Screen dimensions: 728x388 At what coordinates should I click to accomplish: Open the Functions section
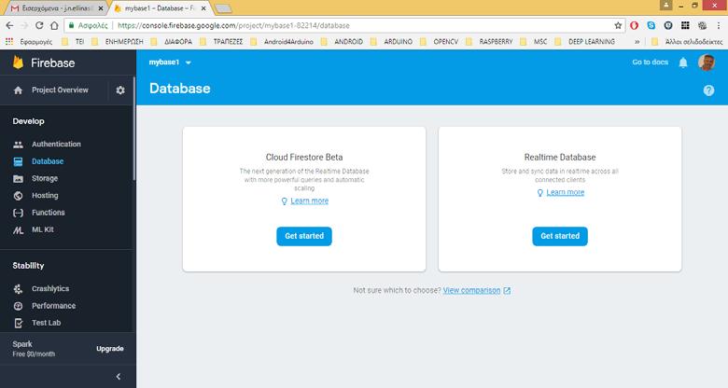[49, 213]
